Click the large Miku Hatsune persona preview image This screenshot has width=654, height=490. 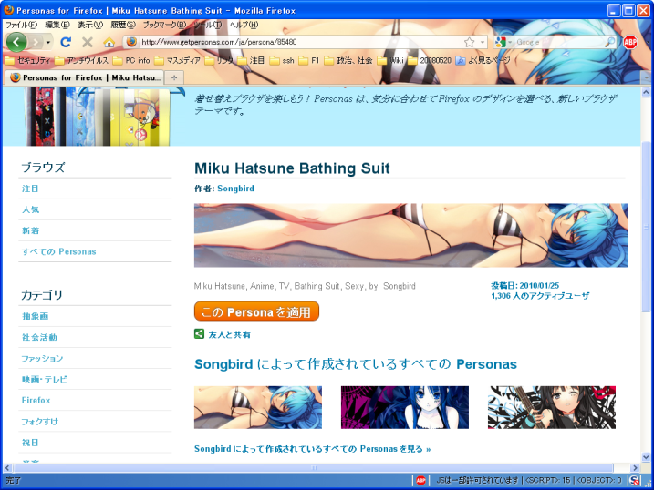410,235
